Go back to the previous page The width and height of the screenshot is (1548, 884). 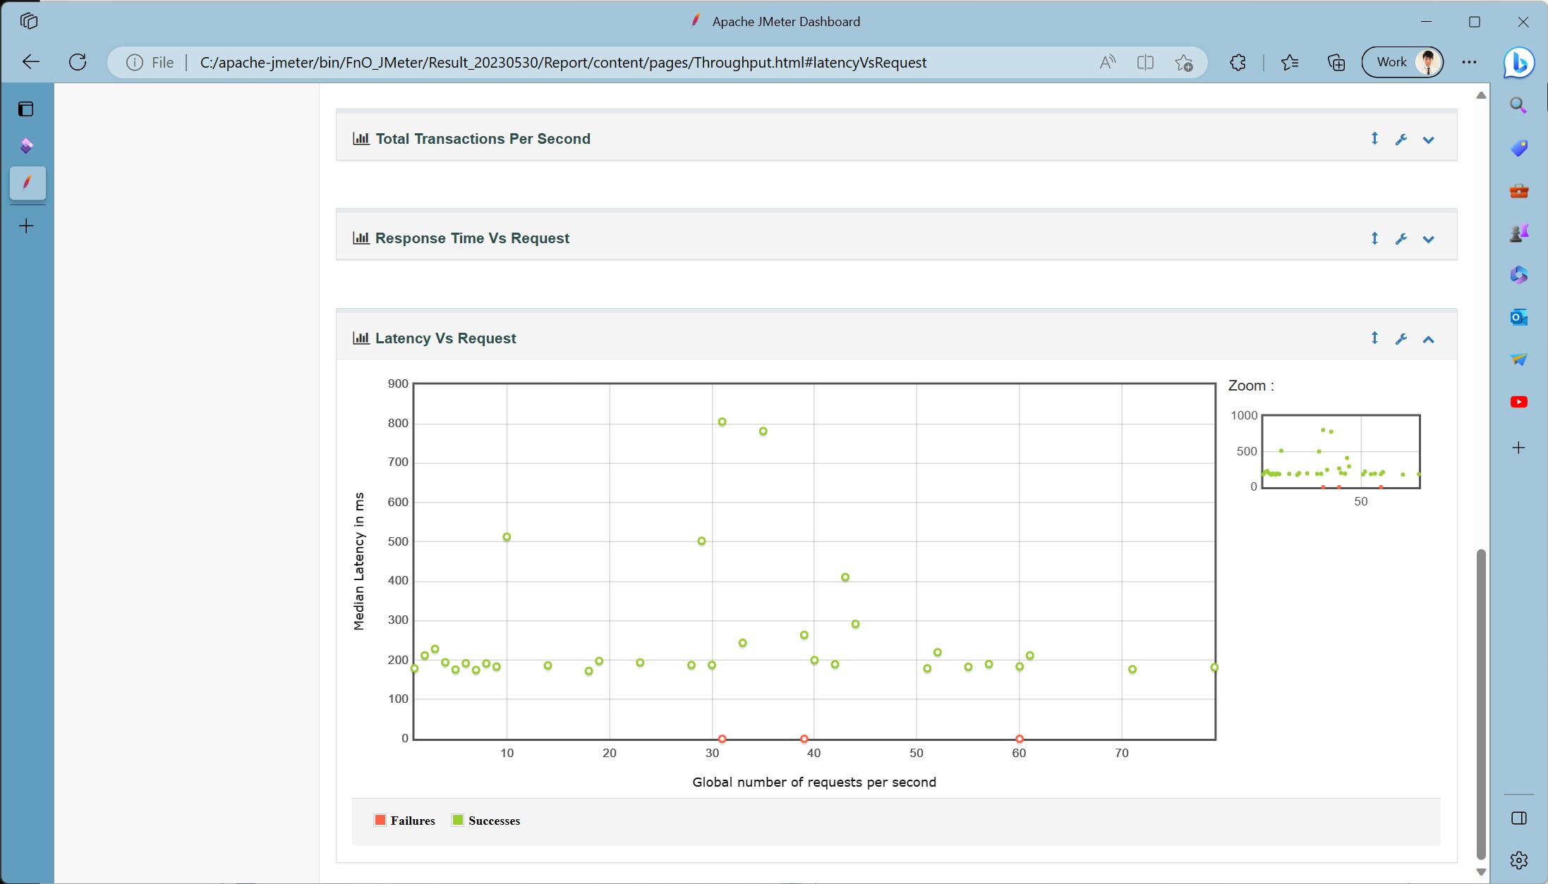[31, 62]
